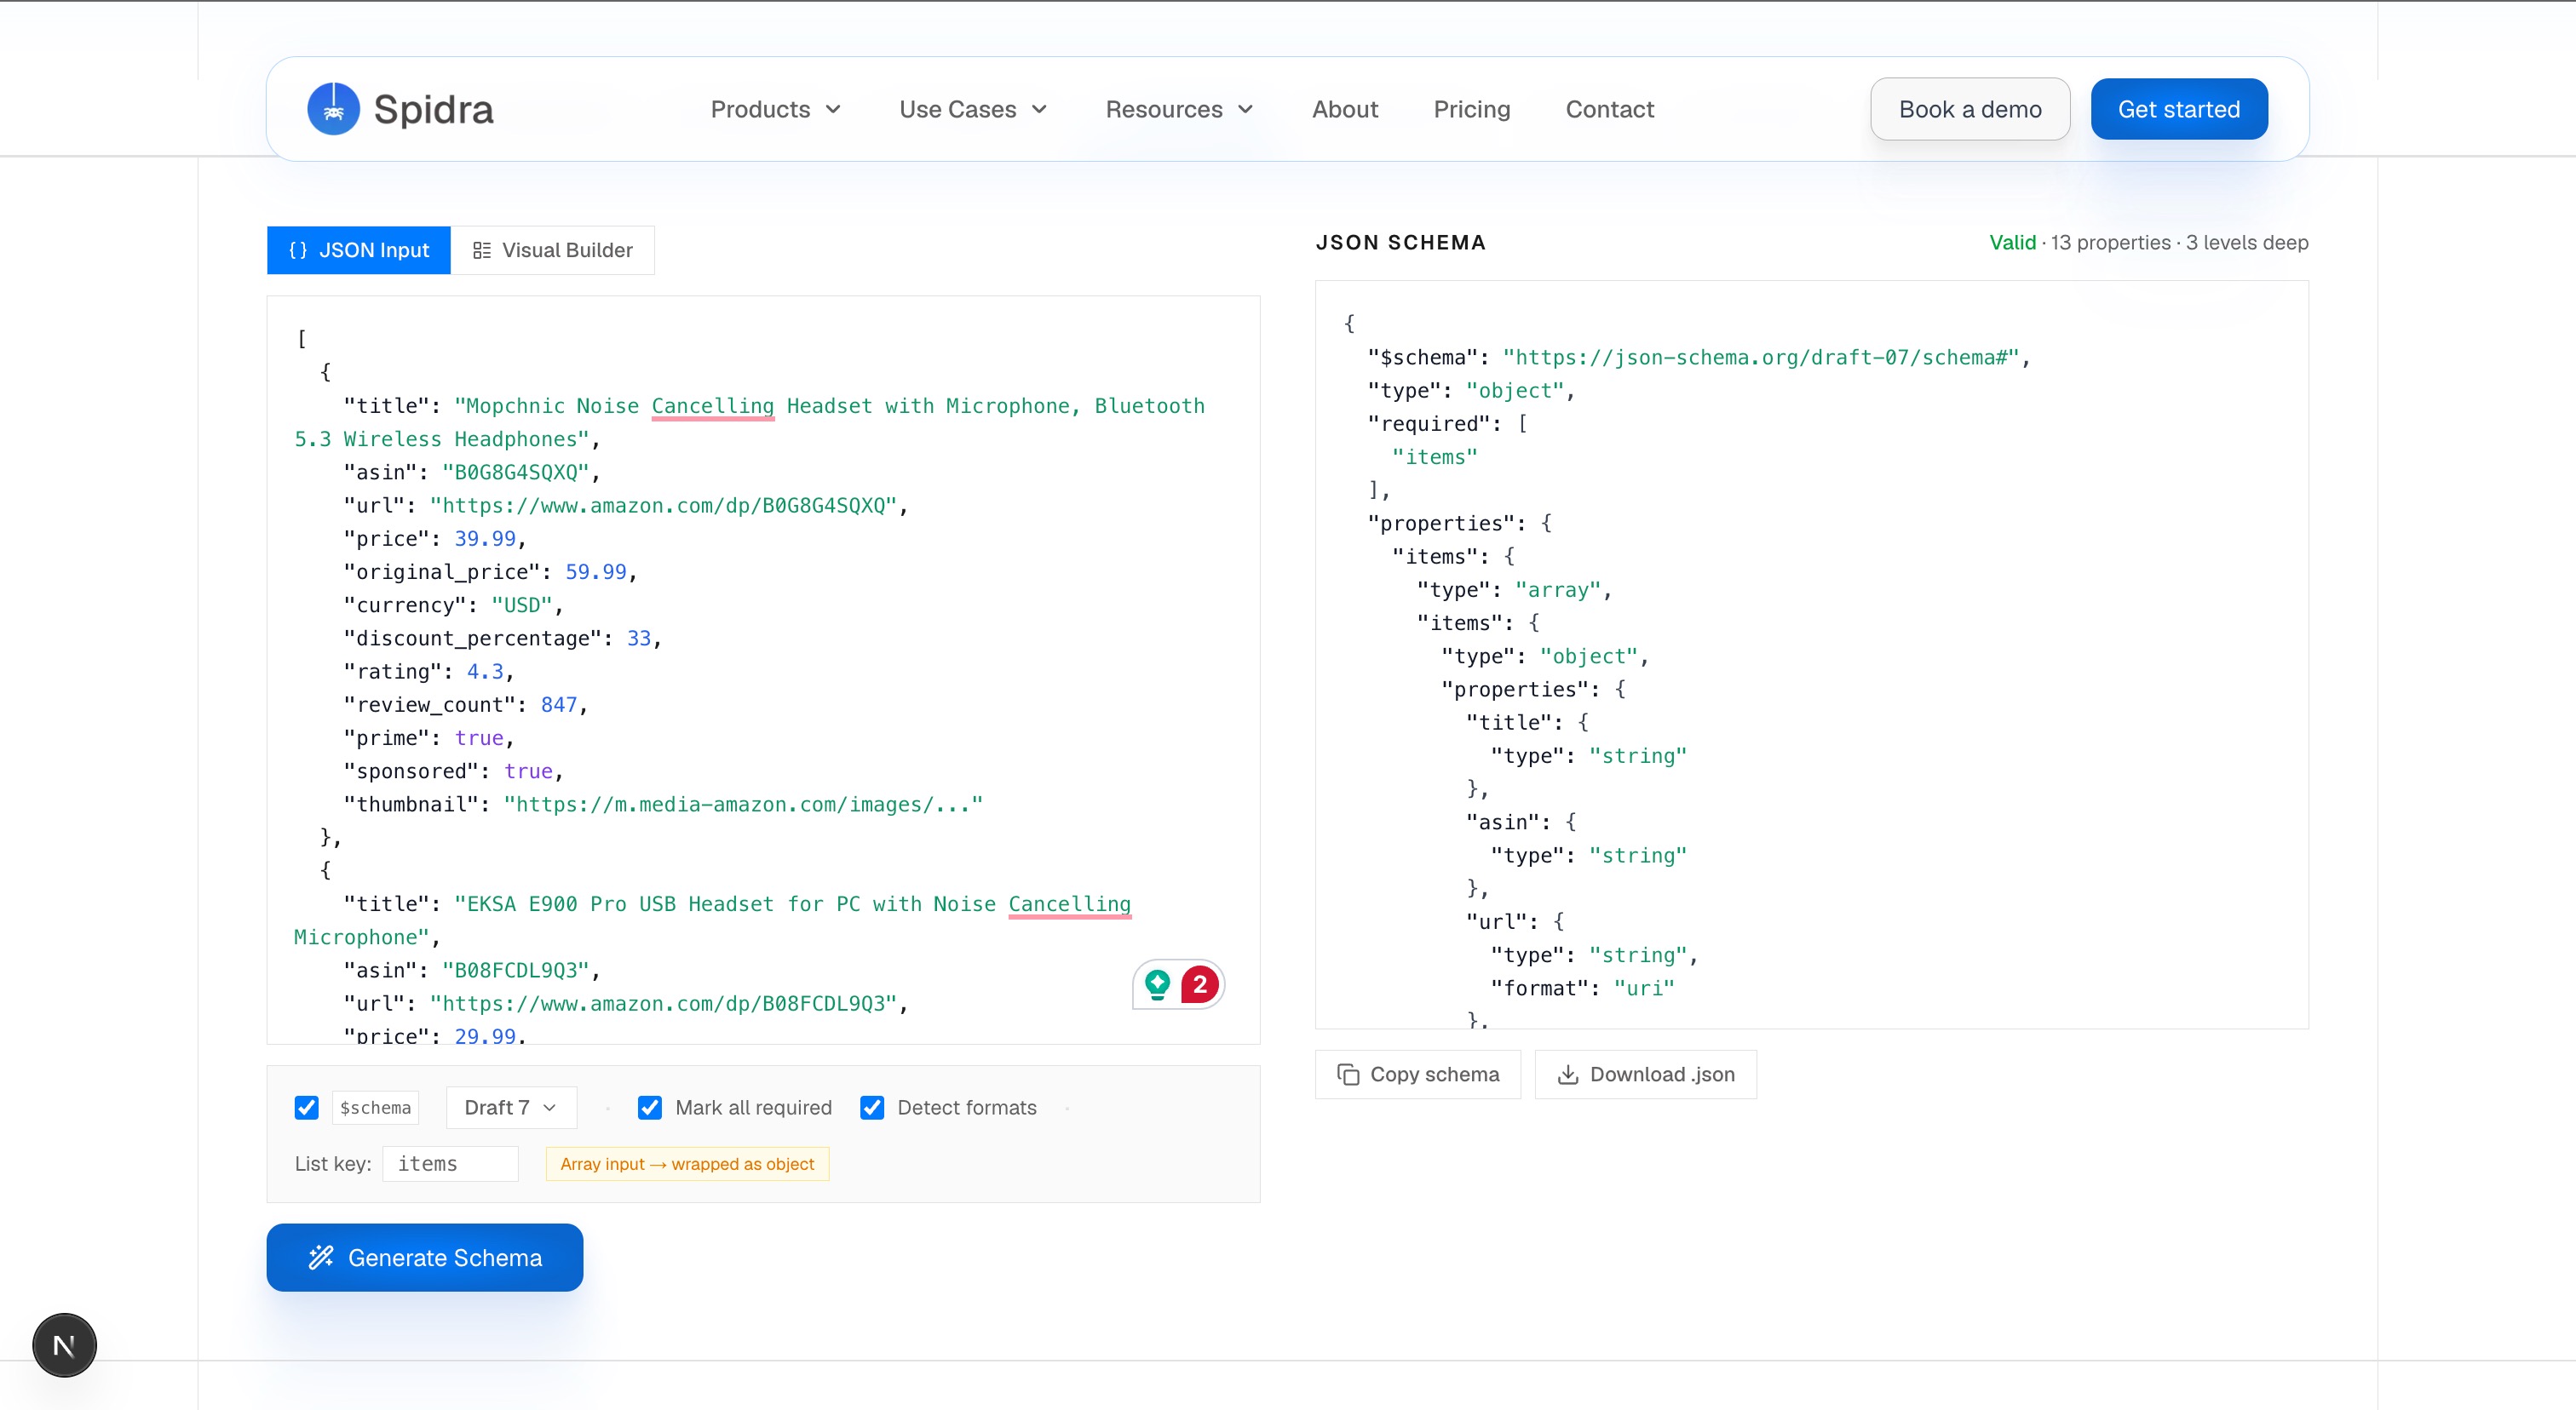Screen dimensions: 2576x1410
Task: Open the Draft 7 version dropdown
Action: click(x=511, y=1107)
